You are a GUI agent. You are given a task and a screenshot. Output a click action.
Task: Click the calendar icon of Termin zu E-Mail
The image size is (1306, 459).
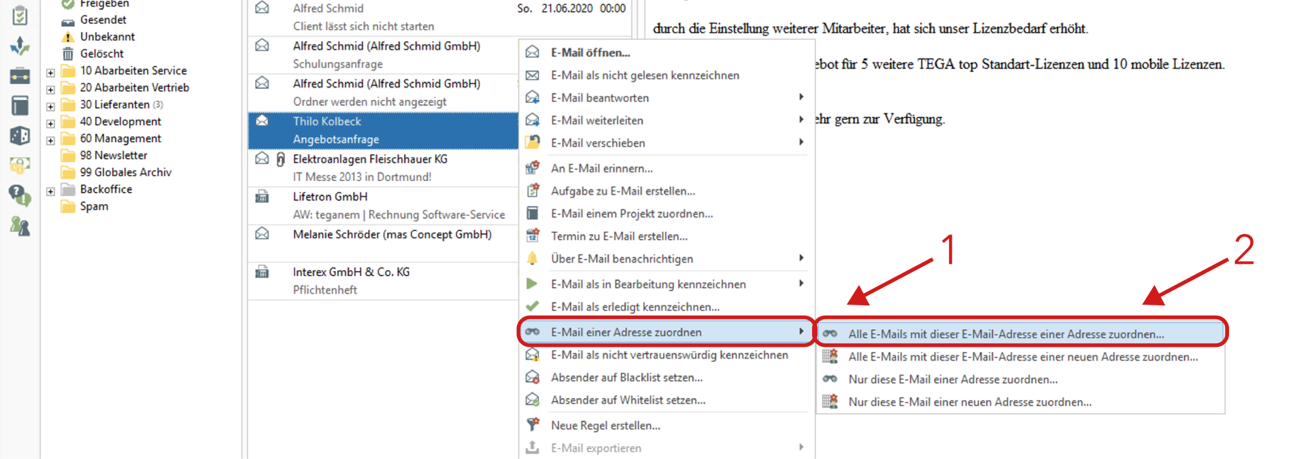533,236
